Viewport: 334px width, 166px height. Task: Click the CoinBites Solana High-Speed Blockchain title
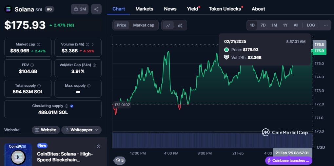point(65,157)
